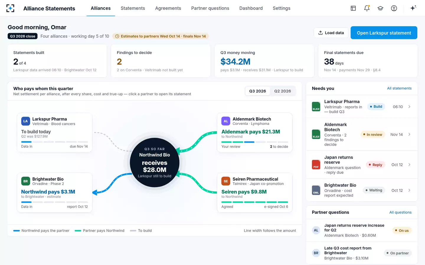Viewport: 425px width, 265px height.
Task: Click the Build status badge
Action: [376, 107]
